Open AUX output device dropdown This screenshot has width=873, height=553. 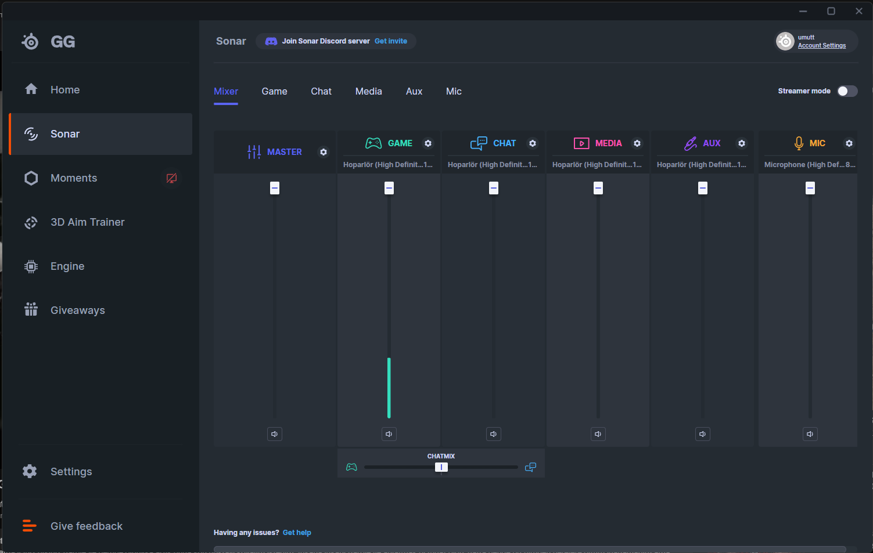click(702, 165)
